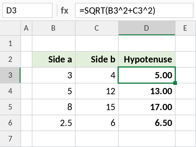196x147 pixels.
Task: Click the 'Side a' header cell
Action: 54,59
